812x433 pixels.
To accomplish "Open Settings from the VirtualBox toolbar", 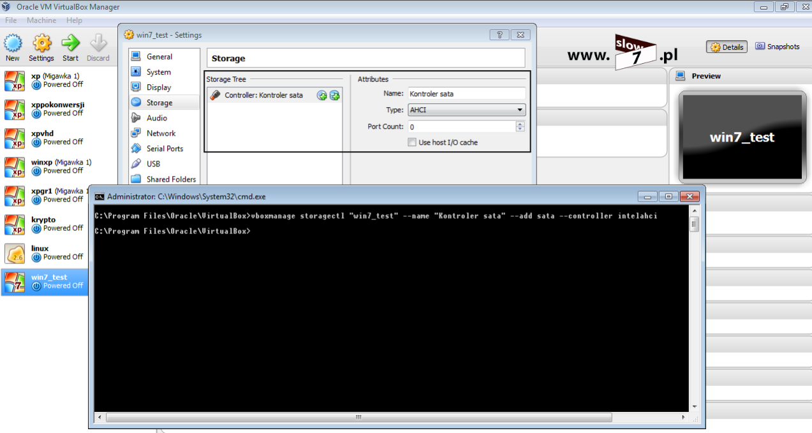I will [41, 48].
